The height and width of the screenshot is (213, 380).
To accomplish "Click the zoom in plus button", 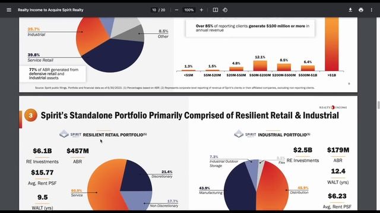I will coord(201,10).
